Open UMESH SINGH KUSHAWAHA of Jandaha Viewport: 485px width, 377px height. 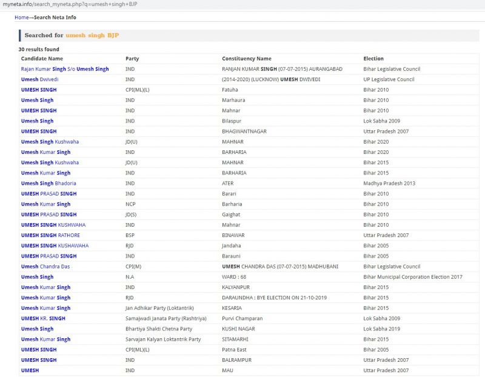tap(55, 245)
